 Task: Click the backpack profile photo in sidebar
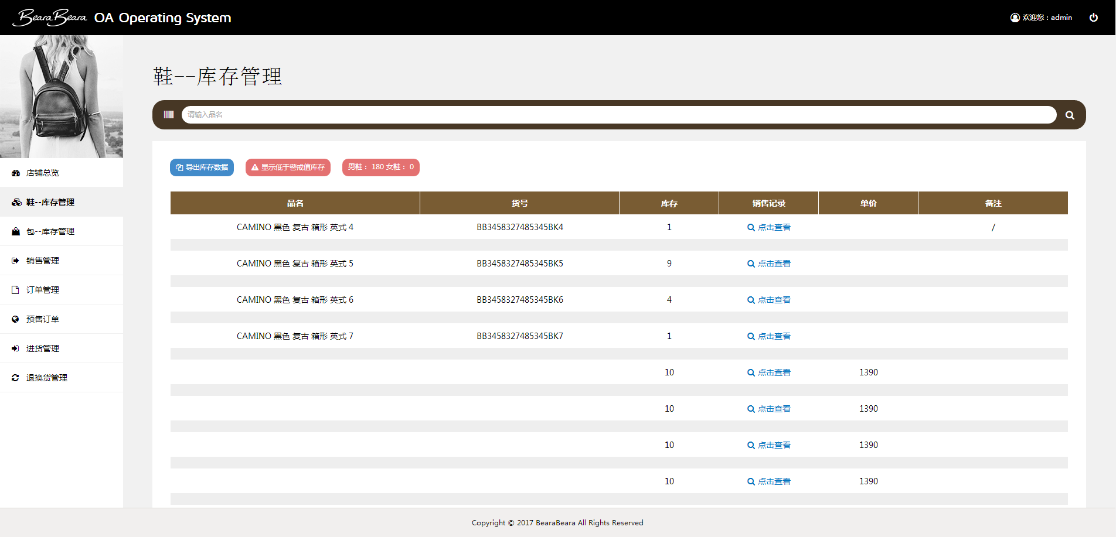click(62, 97)
